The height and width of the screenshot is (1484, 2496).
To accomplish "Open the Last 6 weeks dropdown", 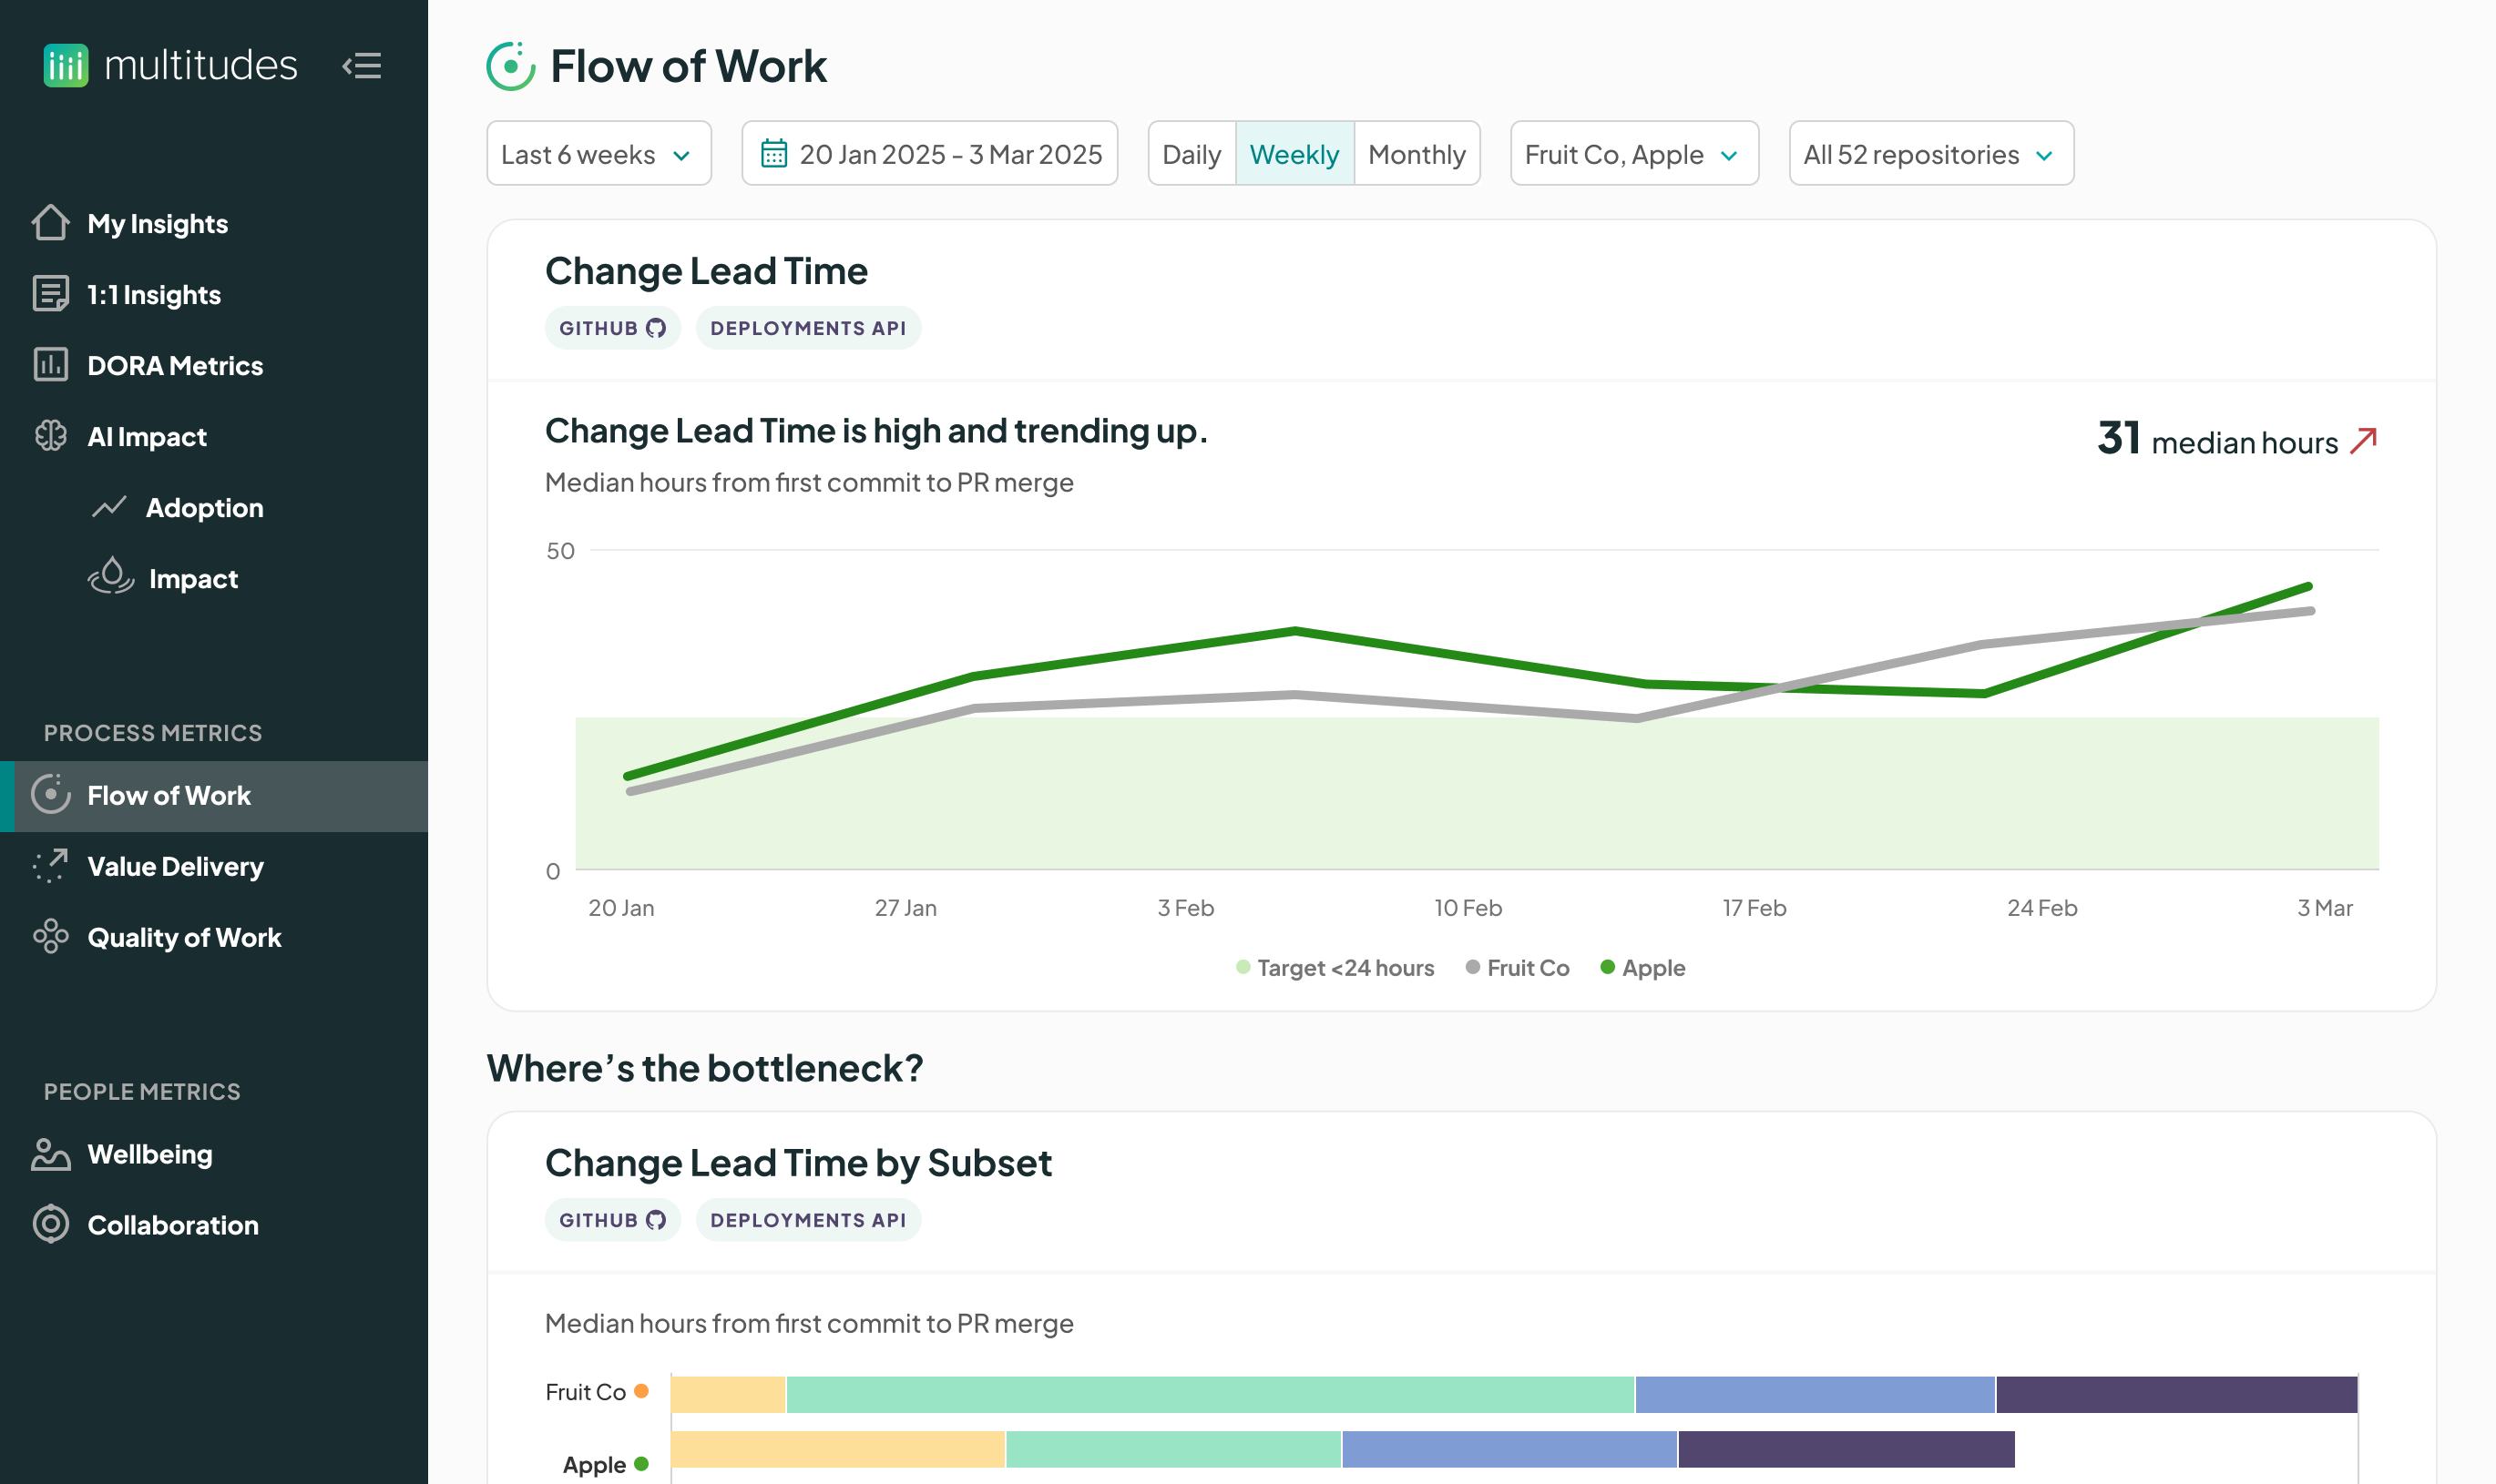I will (598, 153).
